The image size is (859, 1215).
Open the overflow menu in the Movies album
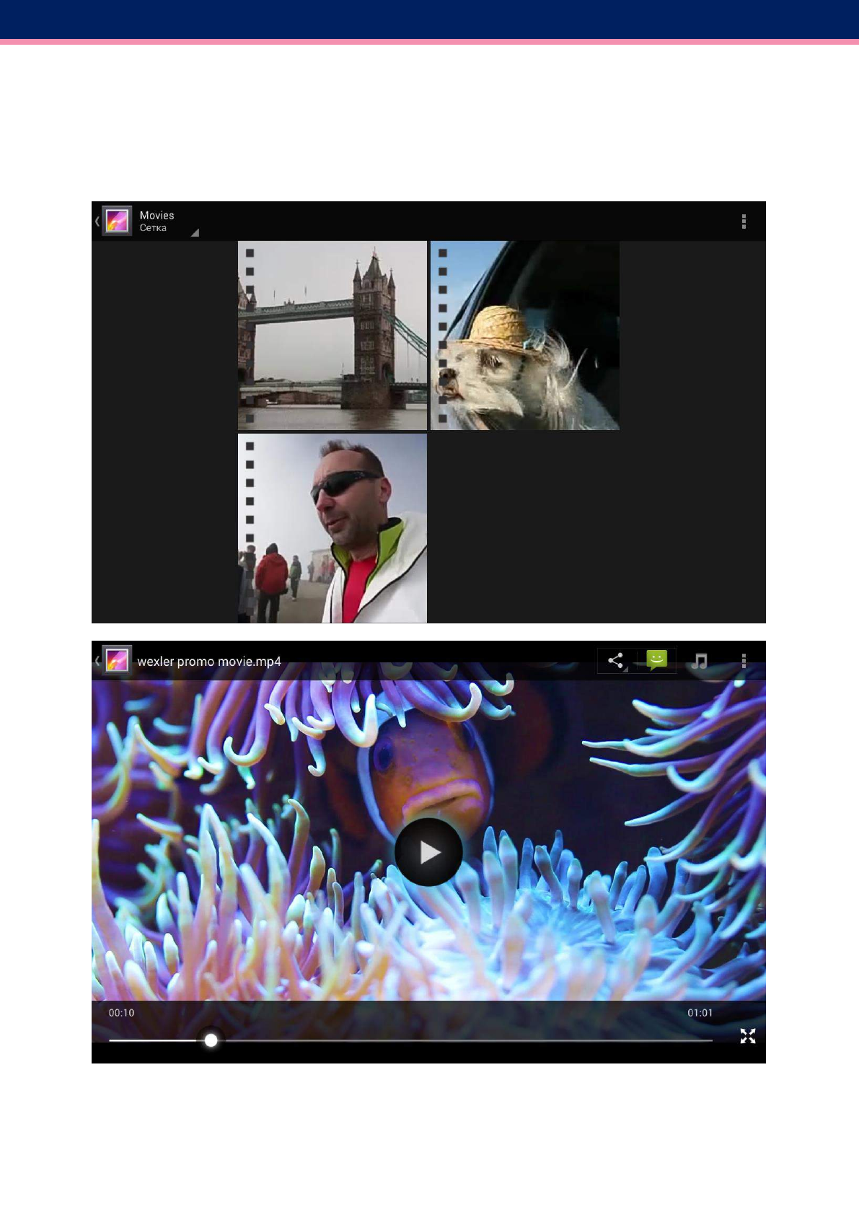coord(744,221)
